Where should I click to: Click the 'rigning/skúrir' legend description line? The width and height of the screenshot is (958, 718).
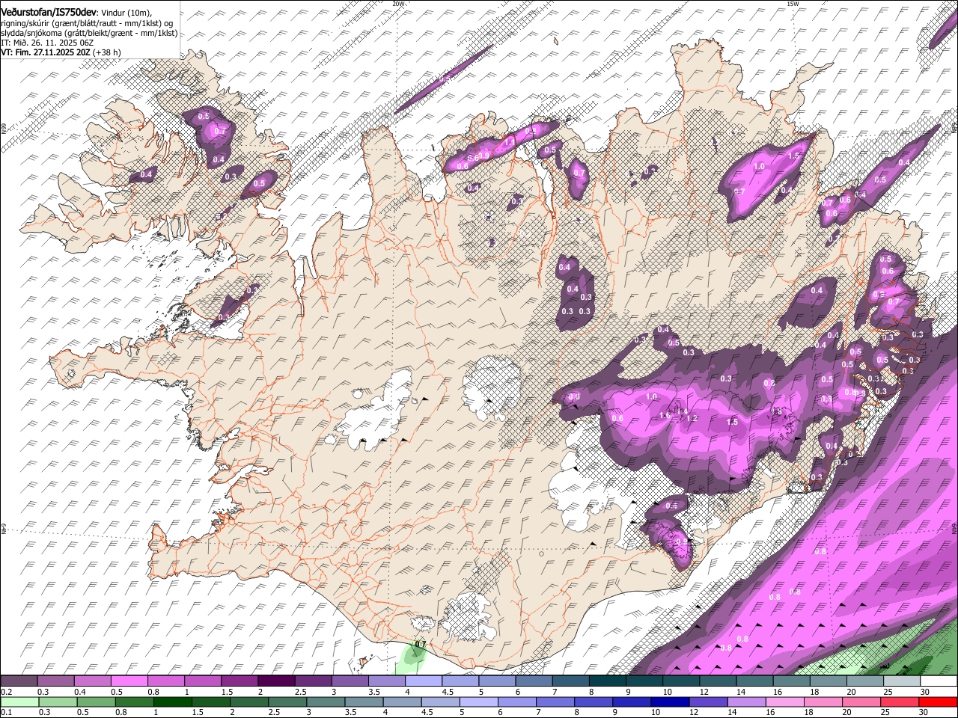coord(88,22)
